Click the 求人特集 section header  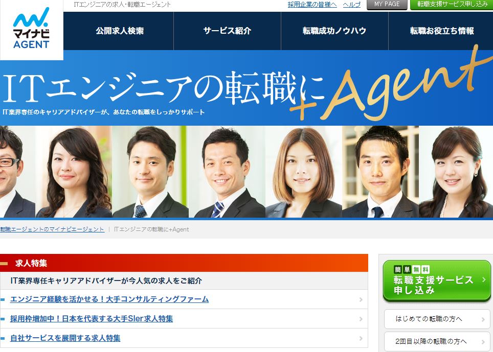pyautogui.click(x=184, y=263)
